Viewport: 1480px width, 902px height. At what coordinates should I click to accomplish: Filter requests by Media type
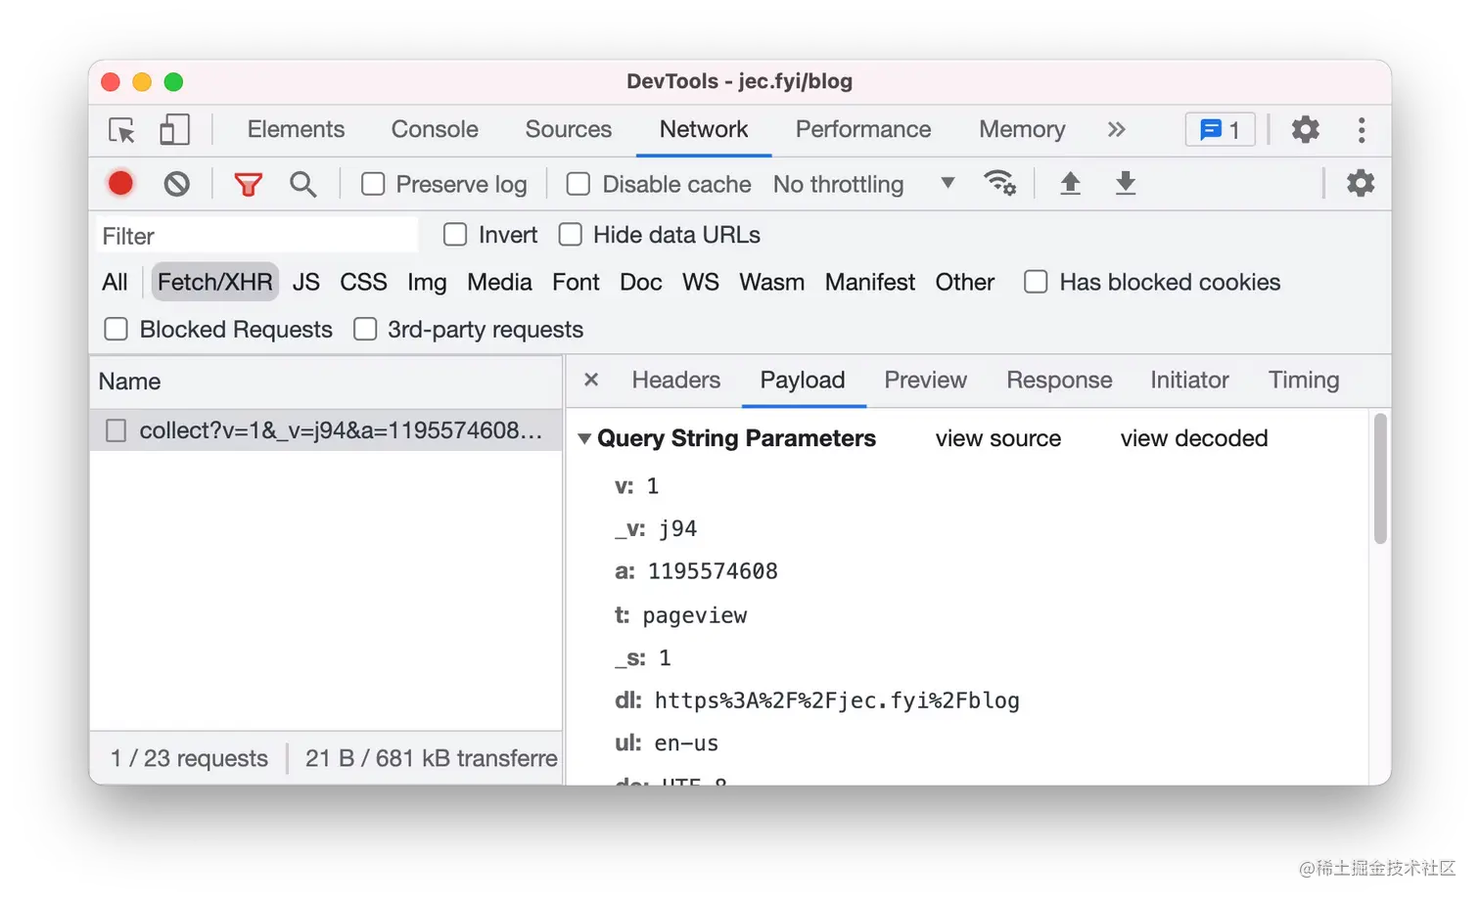(x=499, y=282)
